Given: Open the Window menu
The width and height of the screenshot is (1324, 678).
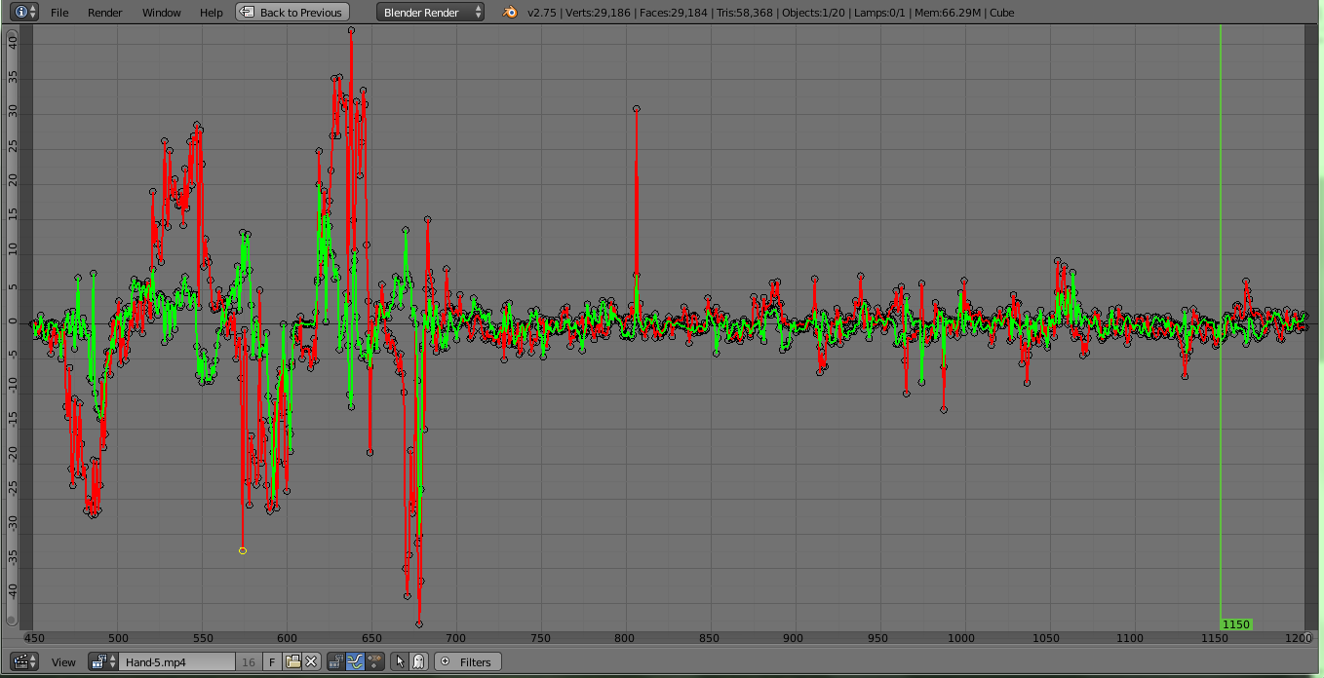Looking at the screenshot, I should (x=161, y=13).
